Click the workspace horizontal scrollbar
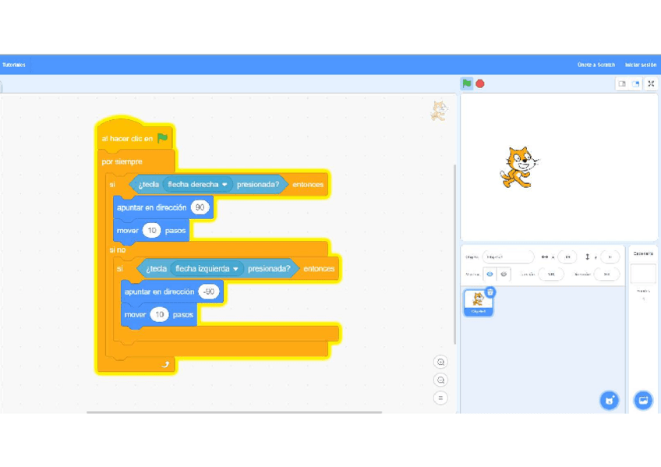Image resolution: width=661 pixels, height=467 pixels. pos(234,412)
